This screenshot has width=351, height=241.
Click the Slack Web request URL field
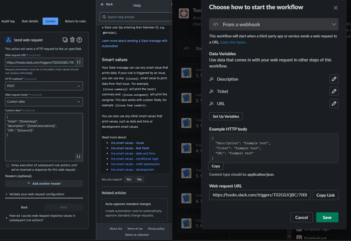[260, 195]
